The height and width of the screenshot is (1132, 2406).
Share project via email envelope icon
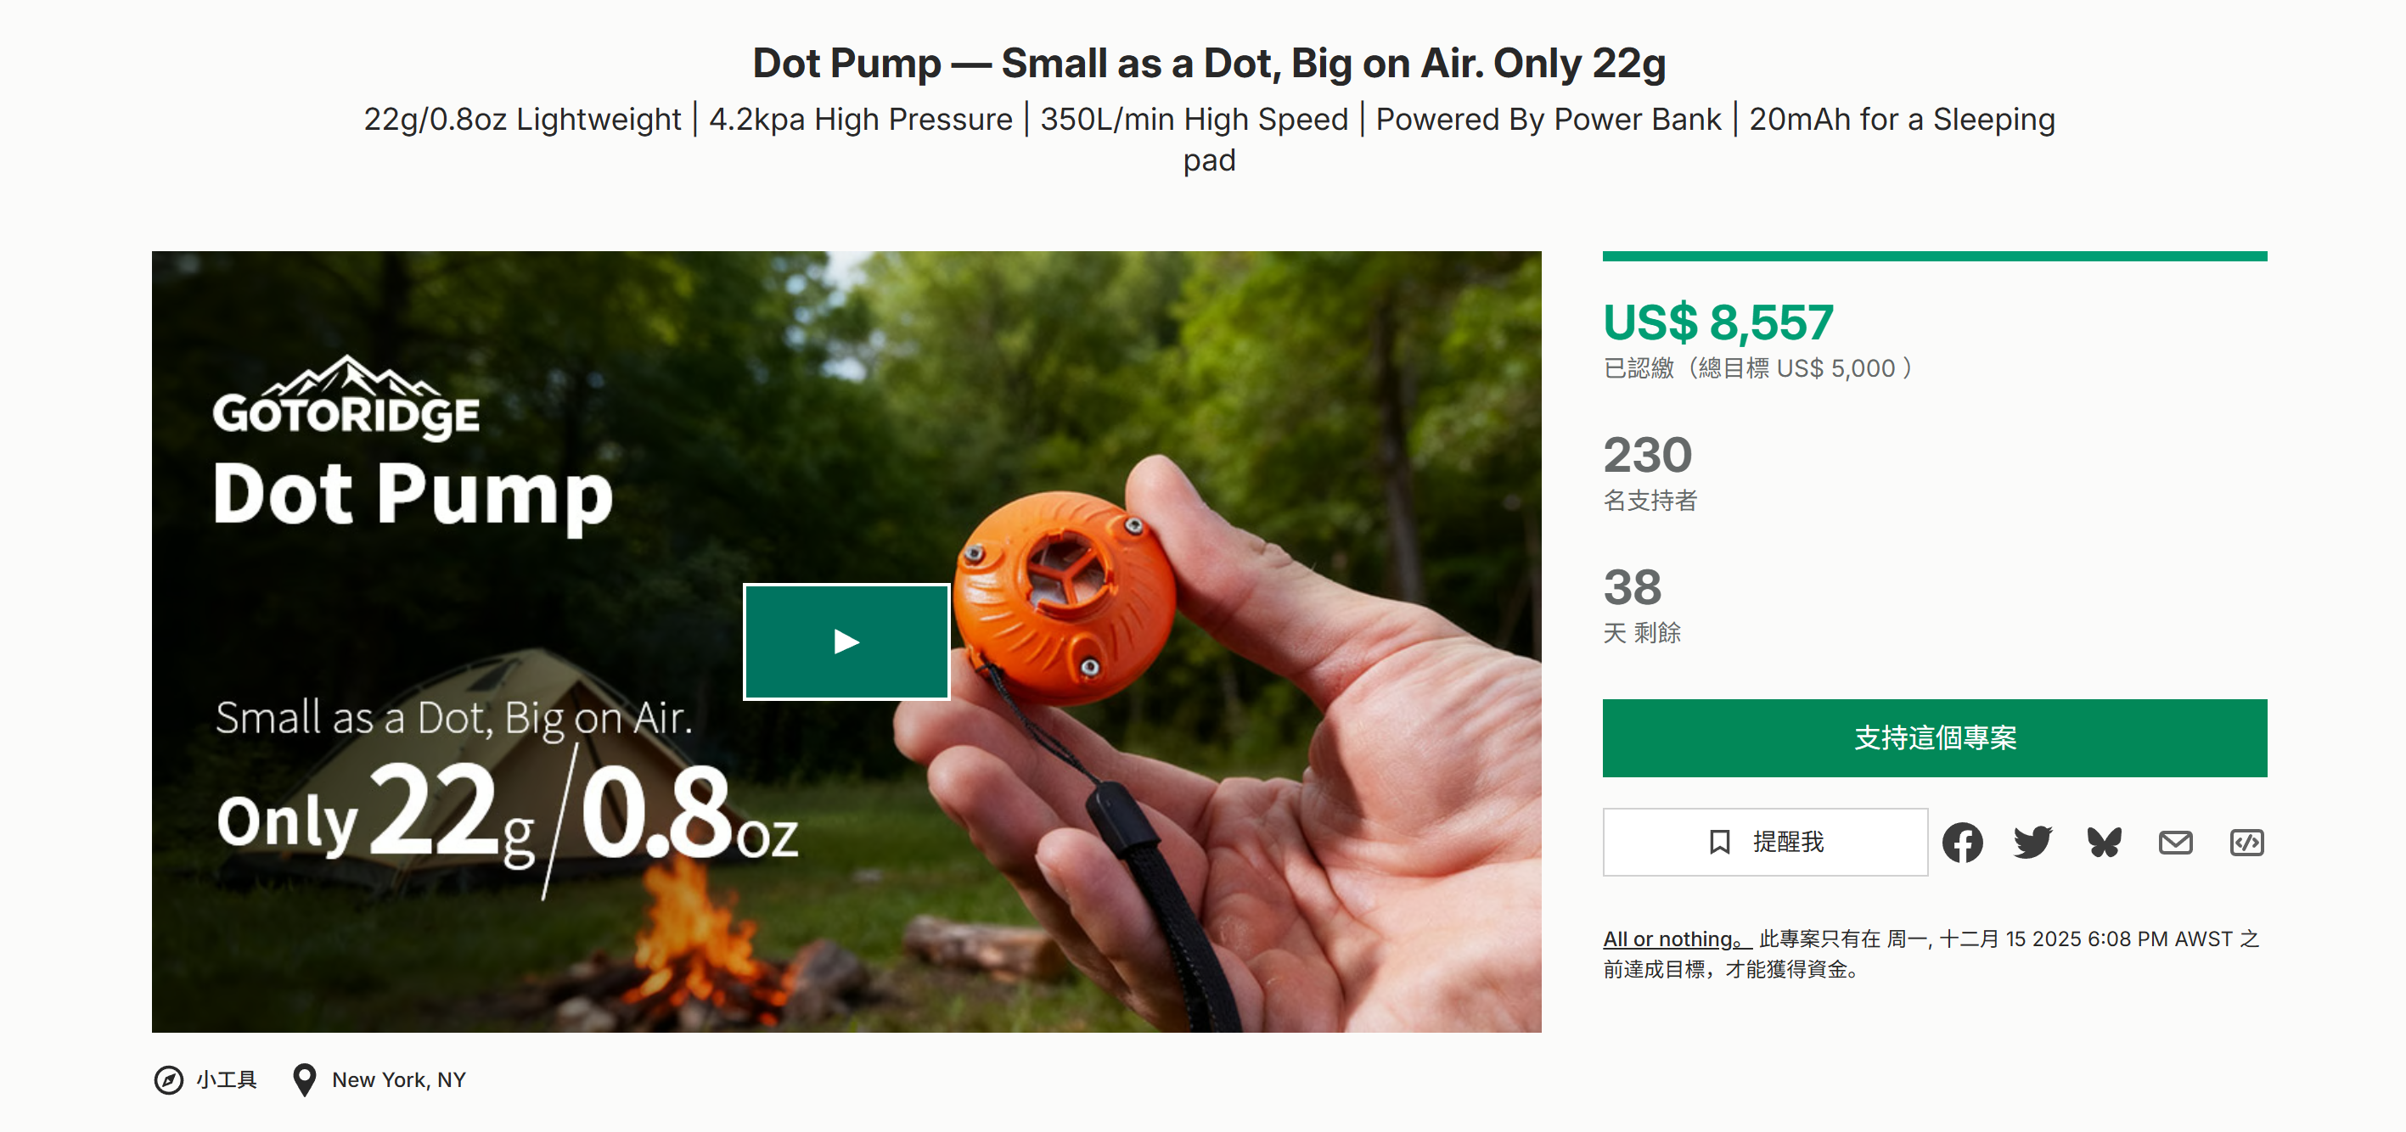2175,843
